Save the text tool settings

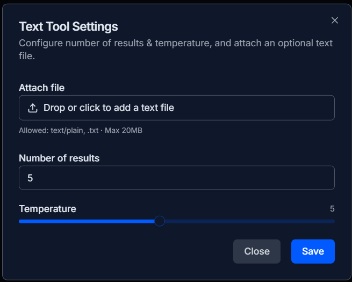[x=313, y=251]
